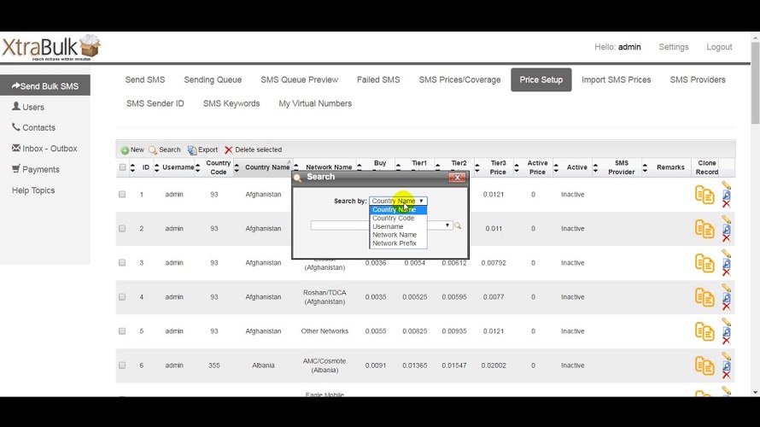Run search with dialog magnifier icon
This screenshot has height=427, width=760.
click(x=458, y=225)
